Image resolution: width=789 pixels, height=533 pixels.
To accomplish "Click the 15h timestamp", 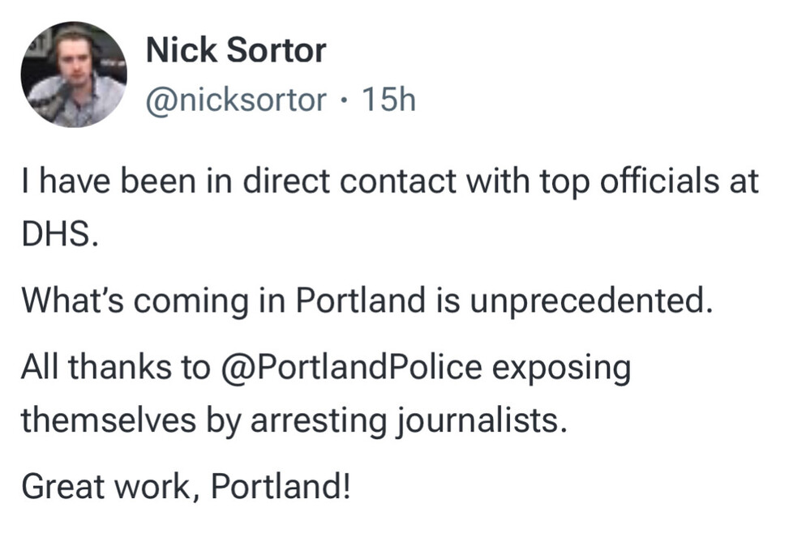I will point(388,100).
